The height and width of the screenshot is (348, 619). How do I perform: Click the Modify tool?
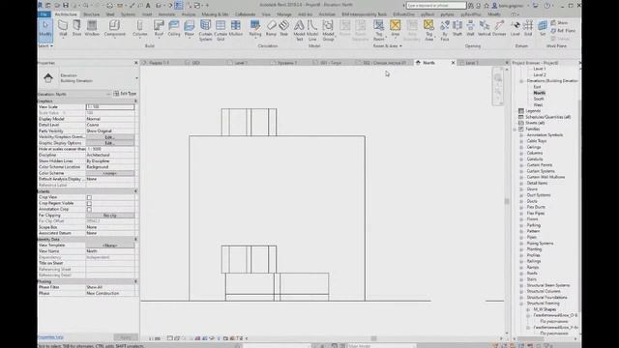click(x=45, y=30)
